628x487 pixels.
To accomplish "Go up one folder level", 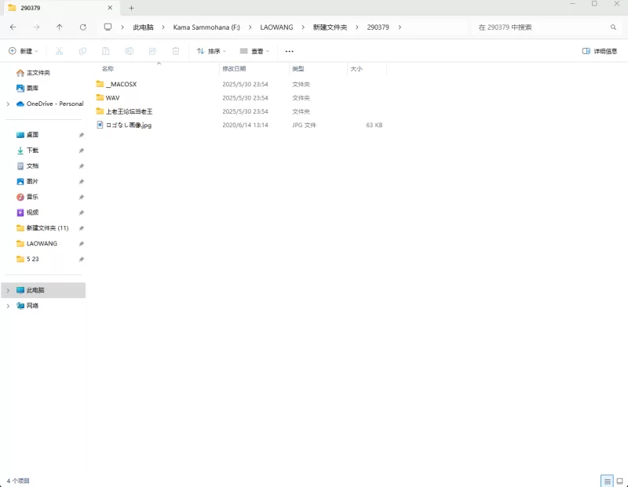I will (60, 27).
